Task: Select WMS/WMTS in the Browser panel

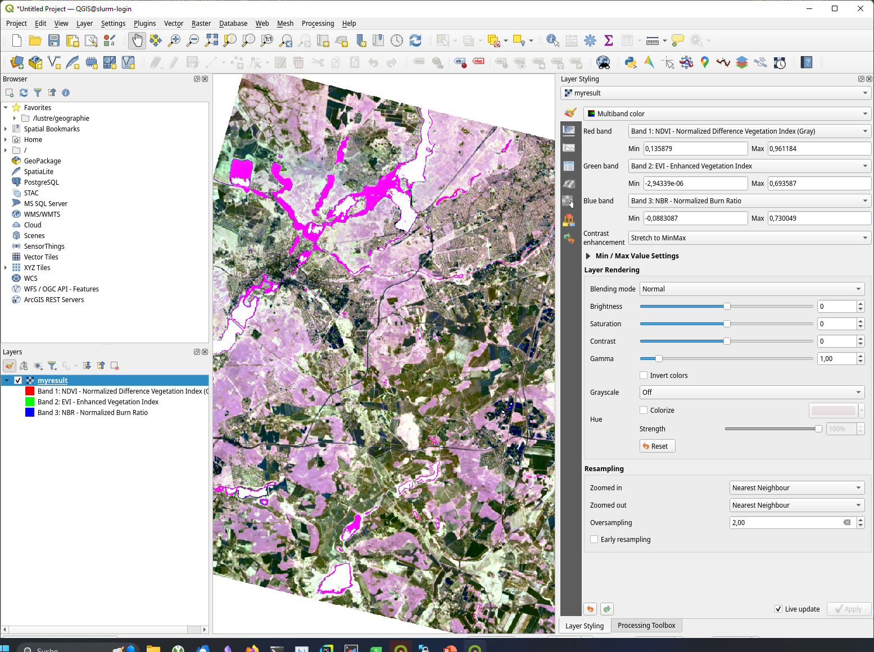Action: [x=42, y=214]
